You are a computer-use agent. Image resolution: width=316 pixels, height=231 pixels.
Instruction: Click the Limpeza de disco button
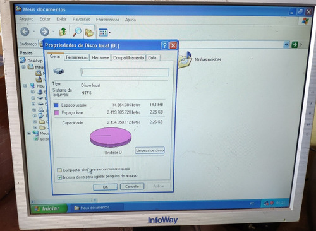150,150
